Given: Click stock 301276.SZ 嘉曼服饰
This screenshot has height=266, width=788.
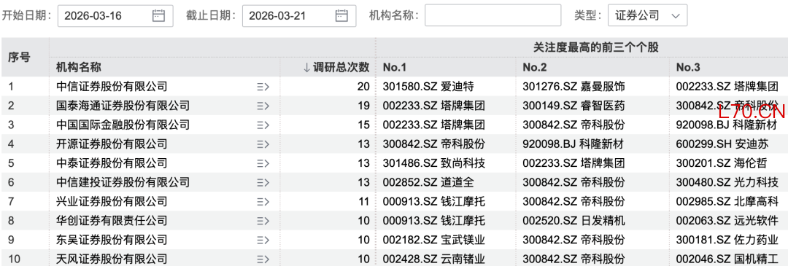Looking at the screenshot, I should [x=574, y=87].
